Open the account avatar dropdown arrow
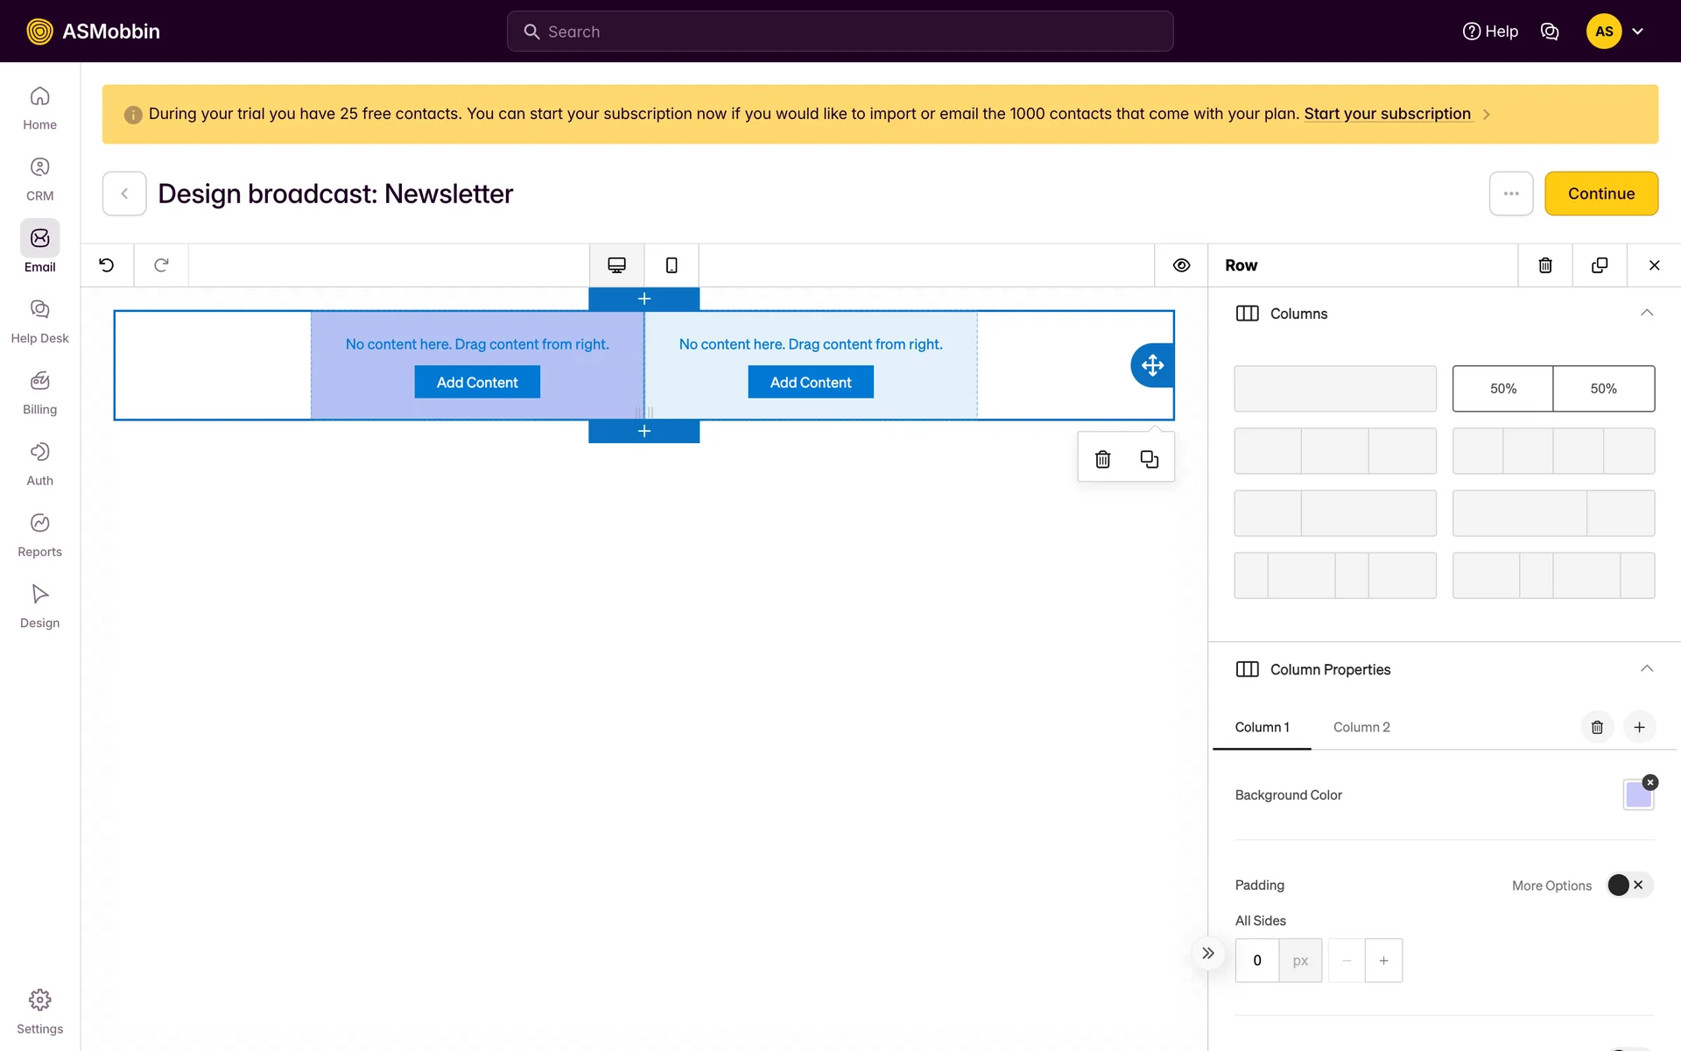 1637,32
